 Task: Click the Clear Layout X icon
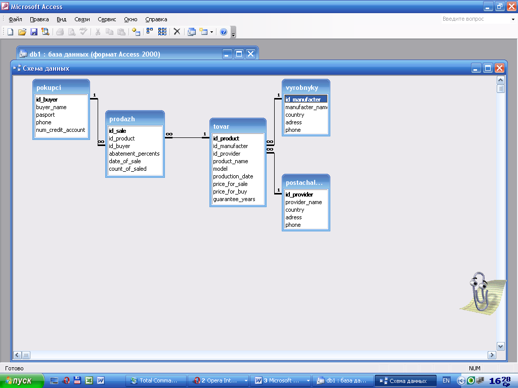click(177, 32)
